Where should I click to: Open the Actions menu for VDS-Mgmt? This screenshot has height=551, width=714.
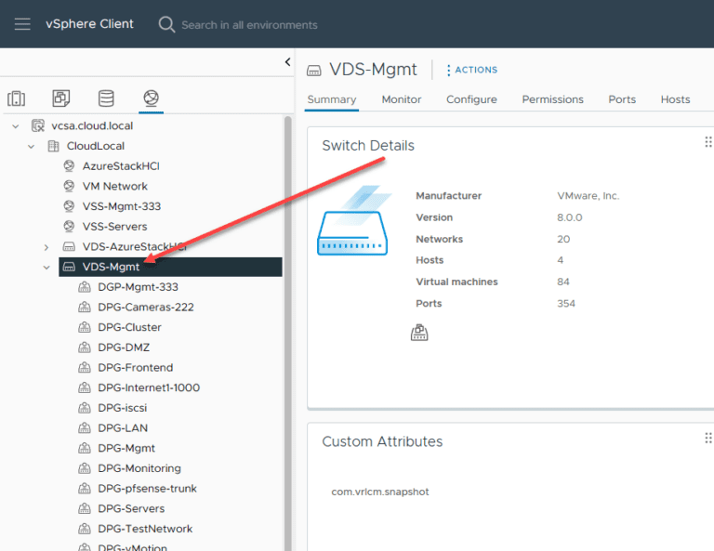coord(472,70)
